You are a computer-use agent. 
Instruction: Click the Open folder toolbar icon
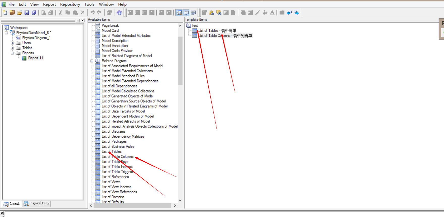coord(19,13)
